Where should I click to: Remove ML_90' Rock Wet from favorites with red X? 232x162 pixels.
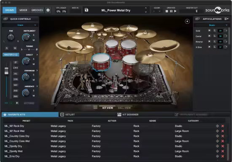click(223, 131)
